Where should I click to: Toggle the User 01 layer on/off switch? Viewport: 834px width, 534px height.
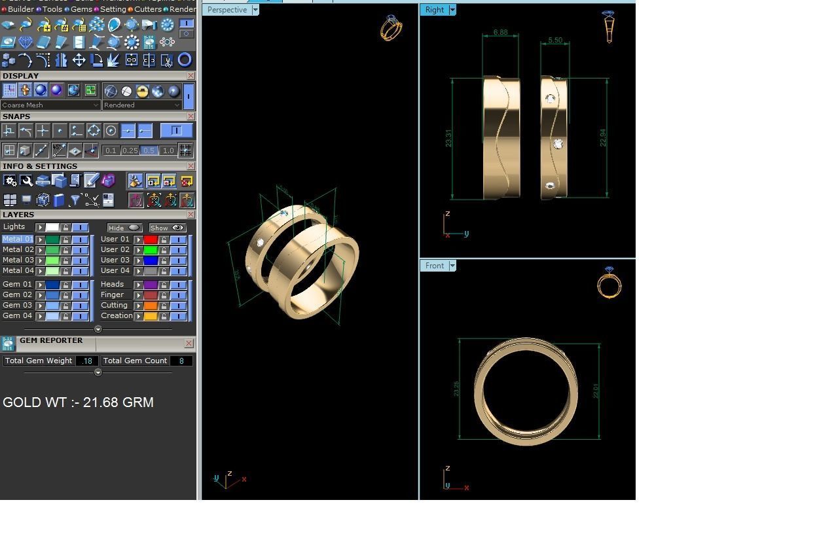point(178,240)
